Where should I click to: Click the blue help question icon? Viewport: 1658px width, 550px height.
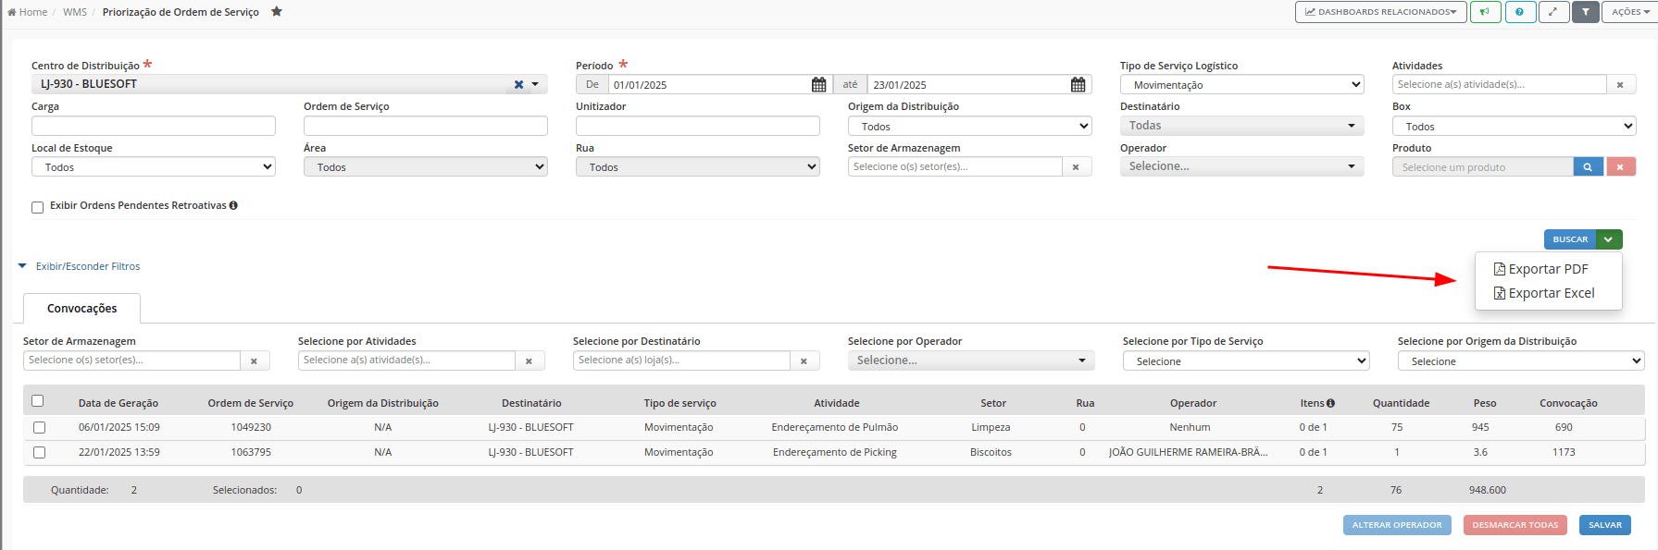pos(1519,12)
